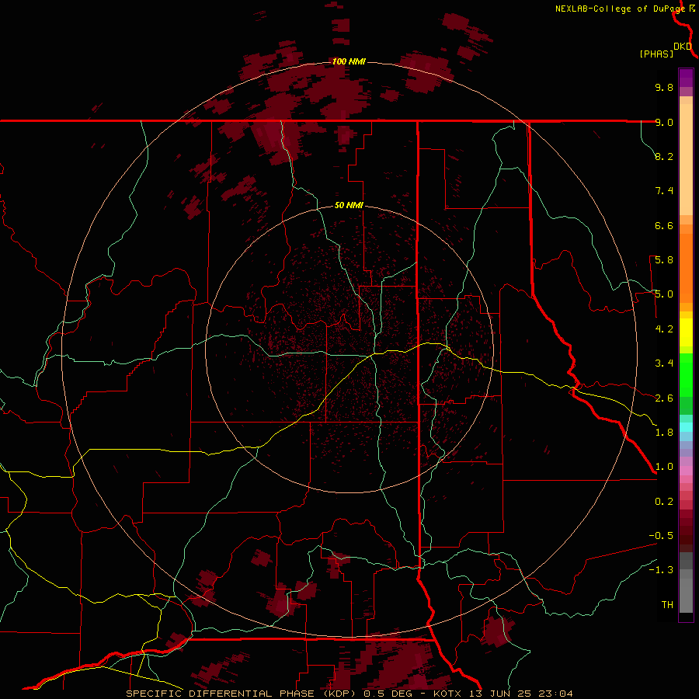Click the small arrow icon after DuPage

coord(692,8)
